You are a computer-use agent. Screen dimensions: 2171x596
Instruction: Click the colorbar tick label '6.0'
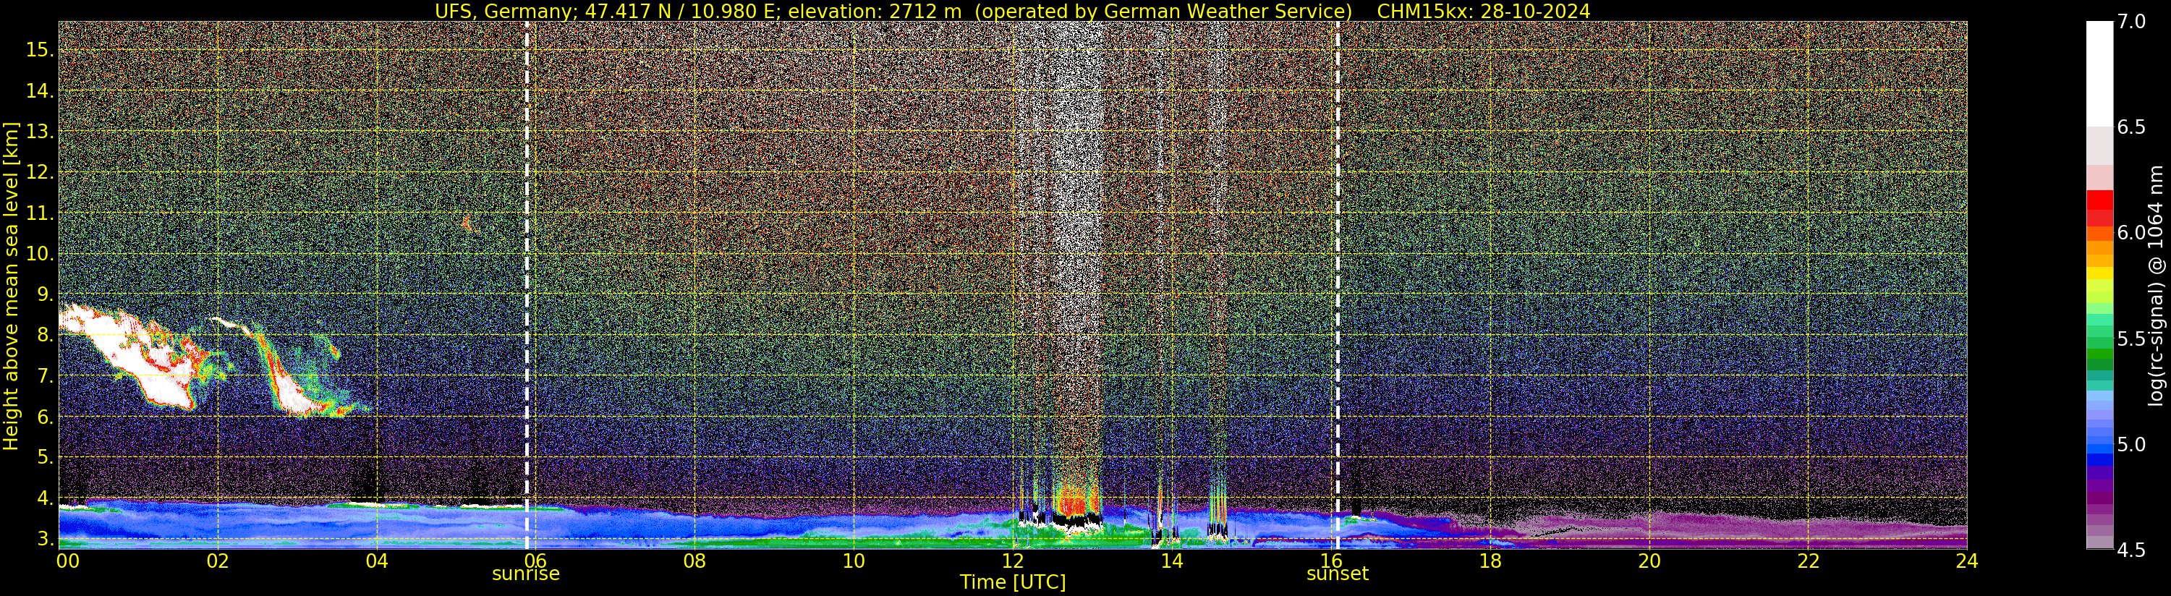pos(2131,233)
